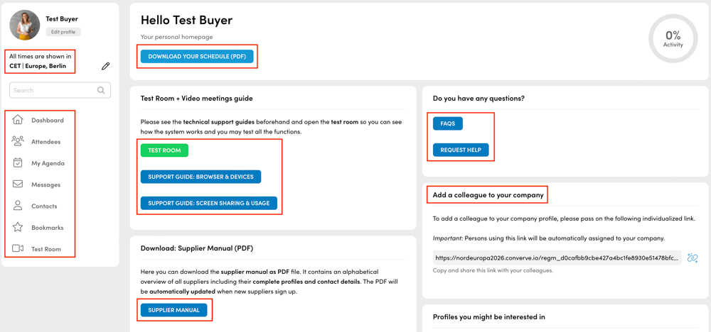Click the Bookmarks star icon
This screenshot has width=711, height=332.
point(18,227)
